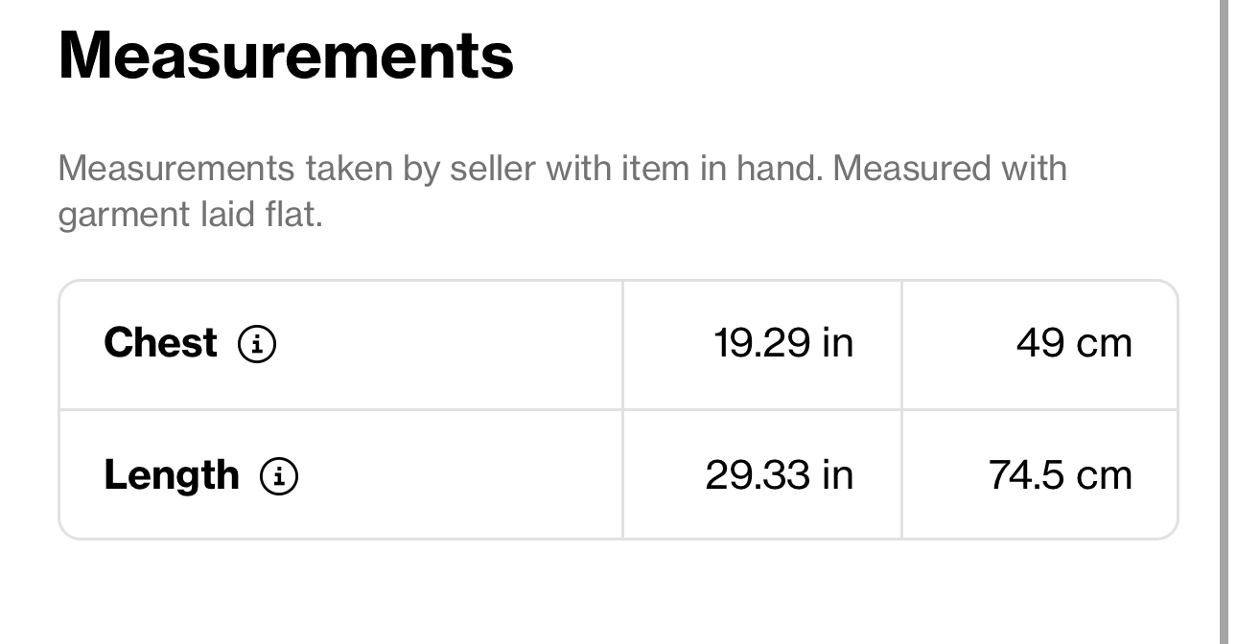
Task: Click the blank space inside the Length label cell
Action: click(x=460, y=475)
